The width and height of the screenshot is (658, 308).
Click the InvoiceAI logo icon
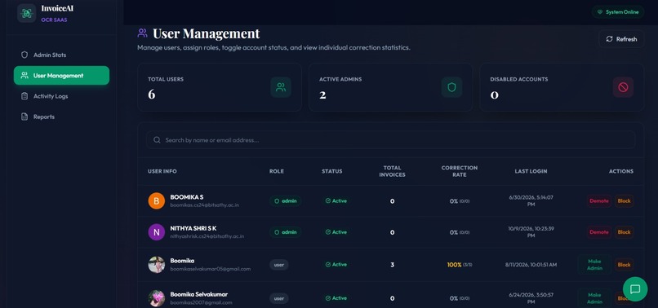(x=26, y=13)
